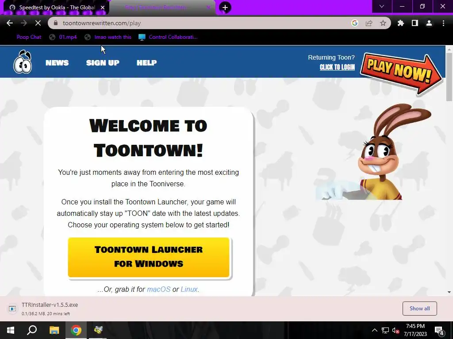This screenshot has height=339, width=453.
Task: Click Show all downloads button
Action: (419, 309)
